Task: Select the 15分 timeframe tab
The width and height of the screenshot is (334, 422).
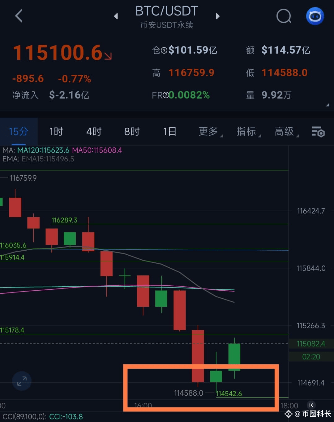Action: click(x=19, y=131)
